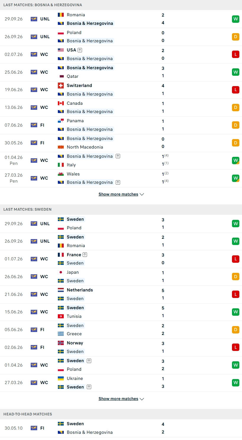Click the Japan flag icon
The width and height of the screenshot is (242, 440).
coord(61,272)
